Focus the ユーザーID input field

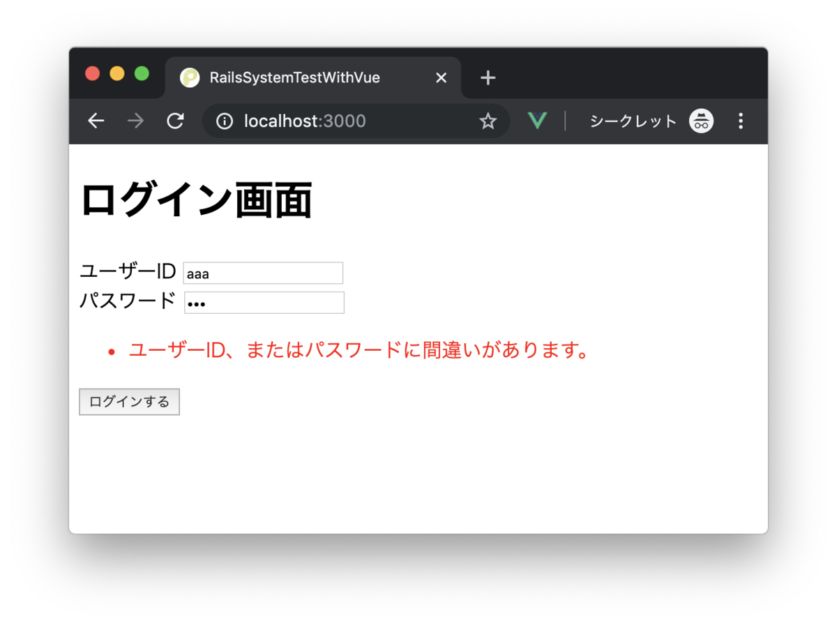tap(263, 273)
